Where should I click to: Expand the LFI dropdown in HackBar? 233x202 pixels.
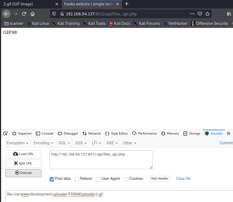(x=96, y=143)
